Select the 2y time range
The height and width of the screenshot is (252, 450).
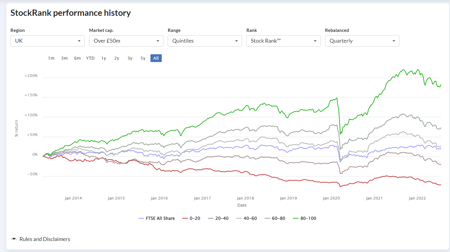click(117, 58)
